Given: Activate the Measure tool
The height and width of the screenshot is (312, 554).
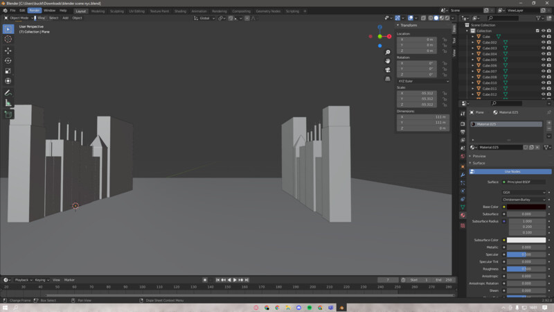Looking at the screenshot, I should point(8,103).
